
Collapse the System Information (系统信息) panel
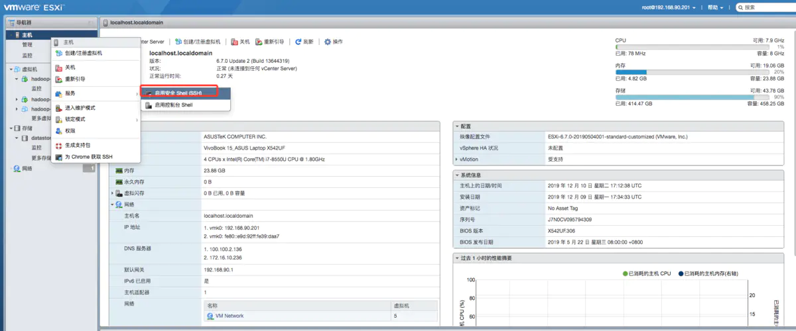point(456,175)
